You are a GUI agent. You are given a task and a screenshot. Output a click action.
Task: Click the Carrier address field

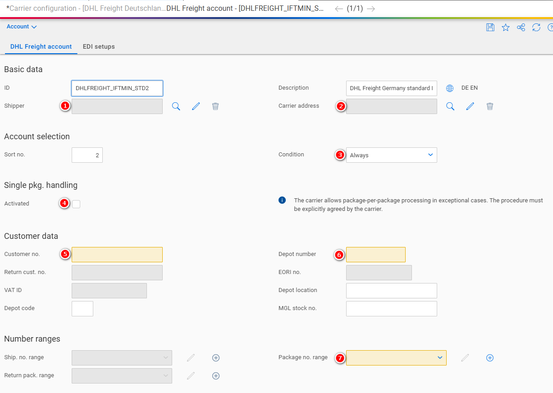point(392,106)
